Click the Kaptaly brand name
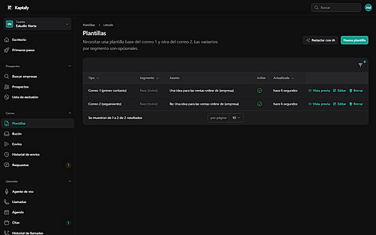The height and width of the screenshot is (235, 376). tap(22, 8)
